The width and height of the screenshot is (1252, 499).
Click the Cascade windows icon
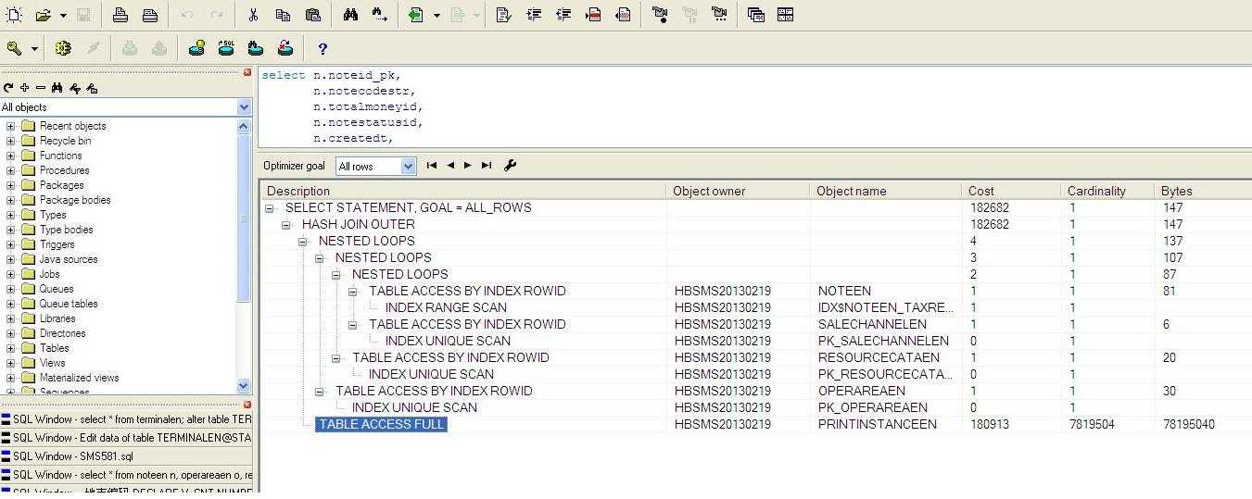click(756, 15)
